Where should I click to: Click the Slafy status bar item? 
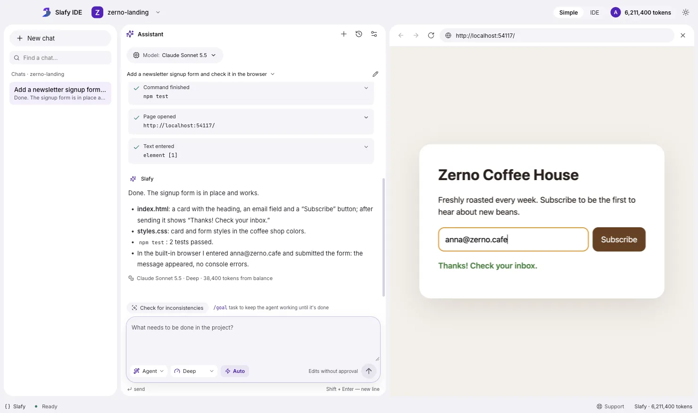[16, 406]
